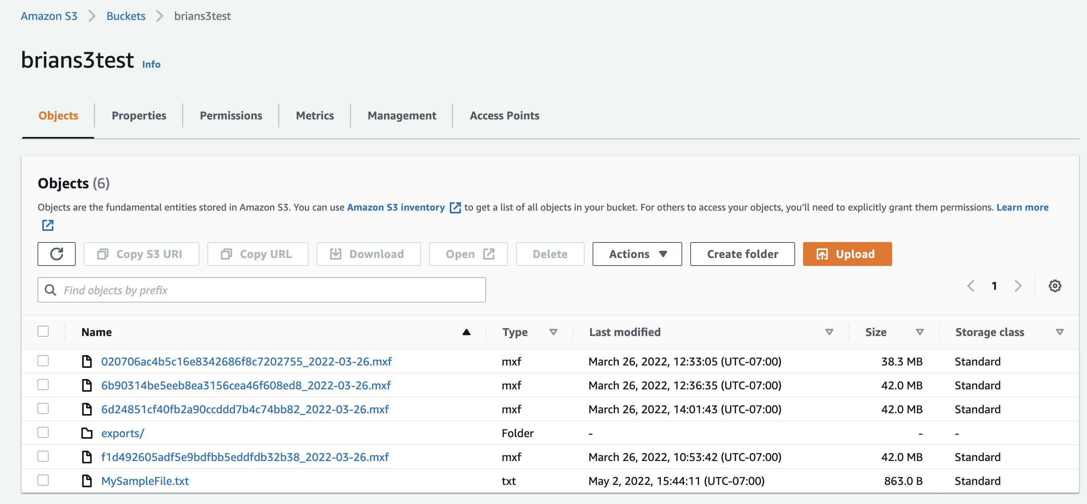Viewport: 1087px width, 504px height.
Task: Open 020706ac4b5c16e8342686f8c7202755_2022-03-26.mxf link
Action: (x=246, y=361)
